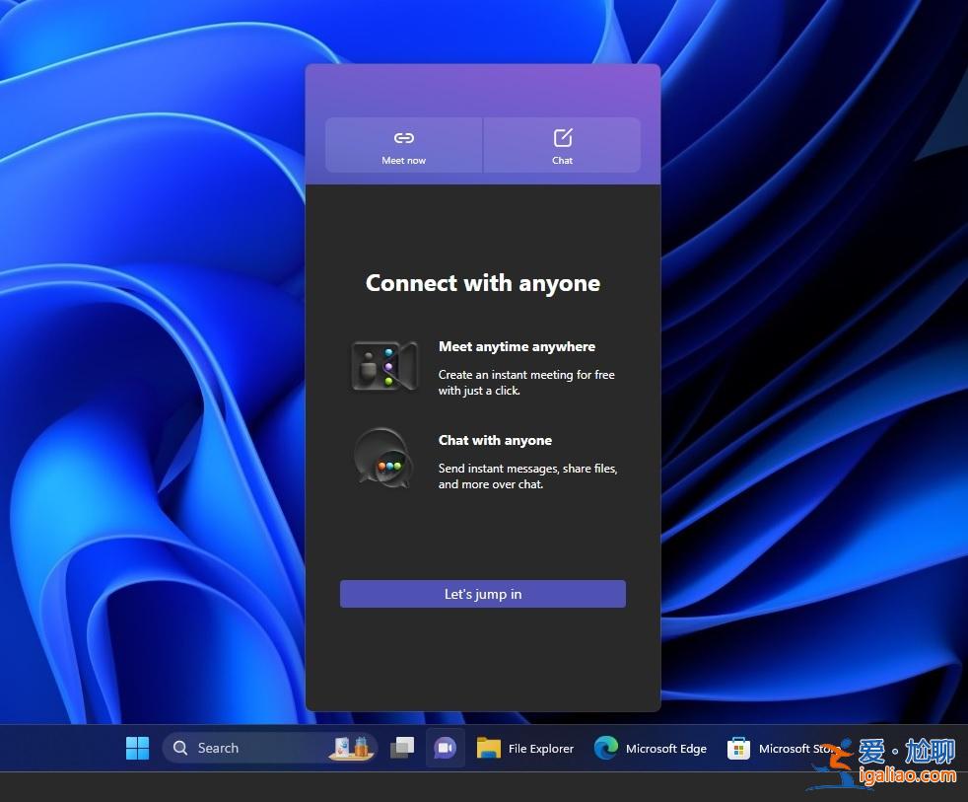
Task: Click the Chat compose icon
Action: 562,137
